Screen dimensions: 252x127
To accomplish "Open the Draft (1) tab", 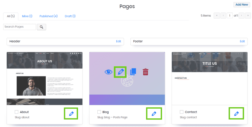I will click(70, 16).
